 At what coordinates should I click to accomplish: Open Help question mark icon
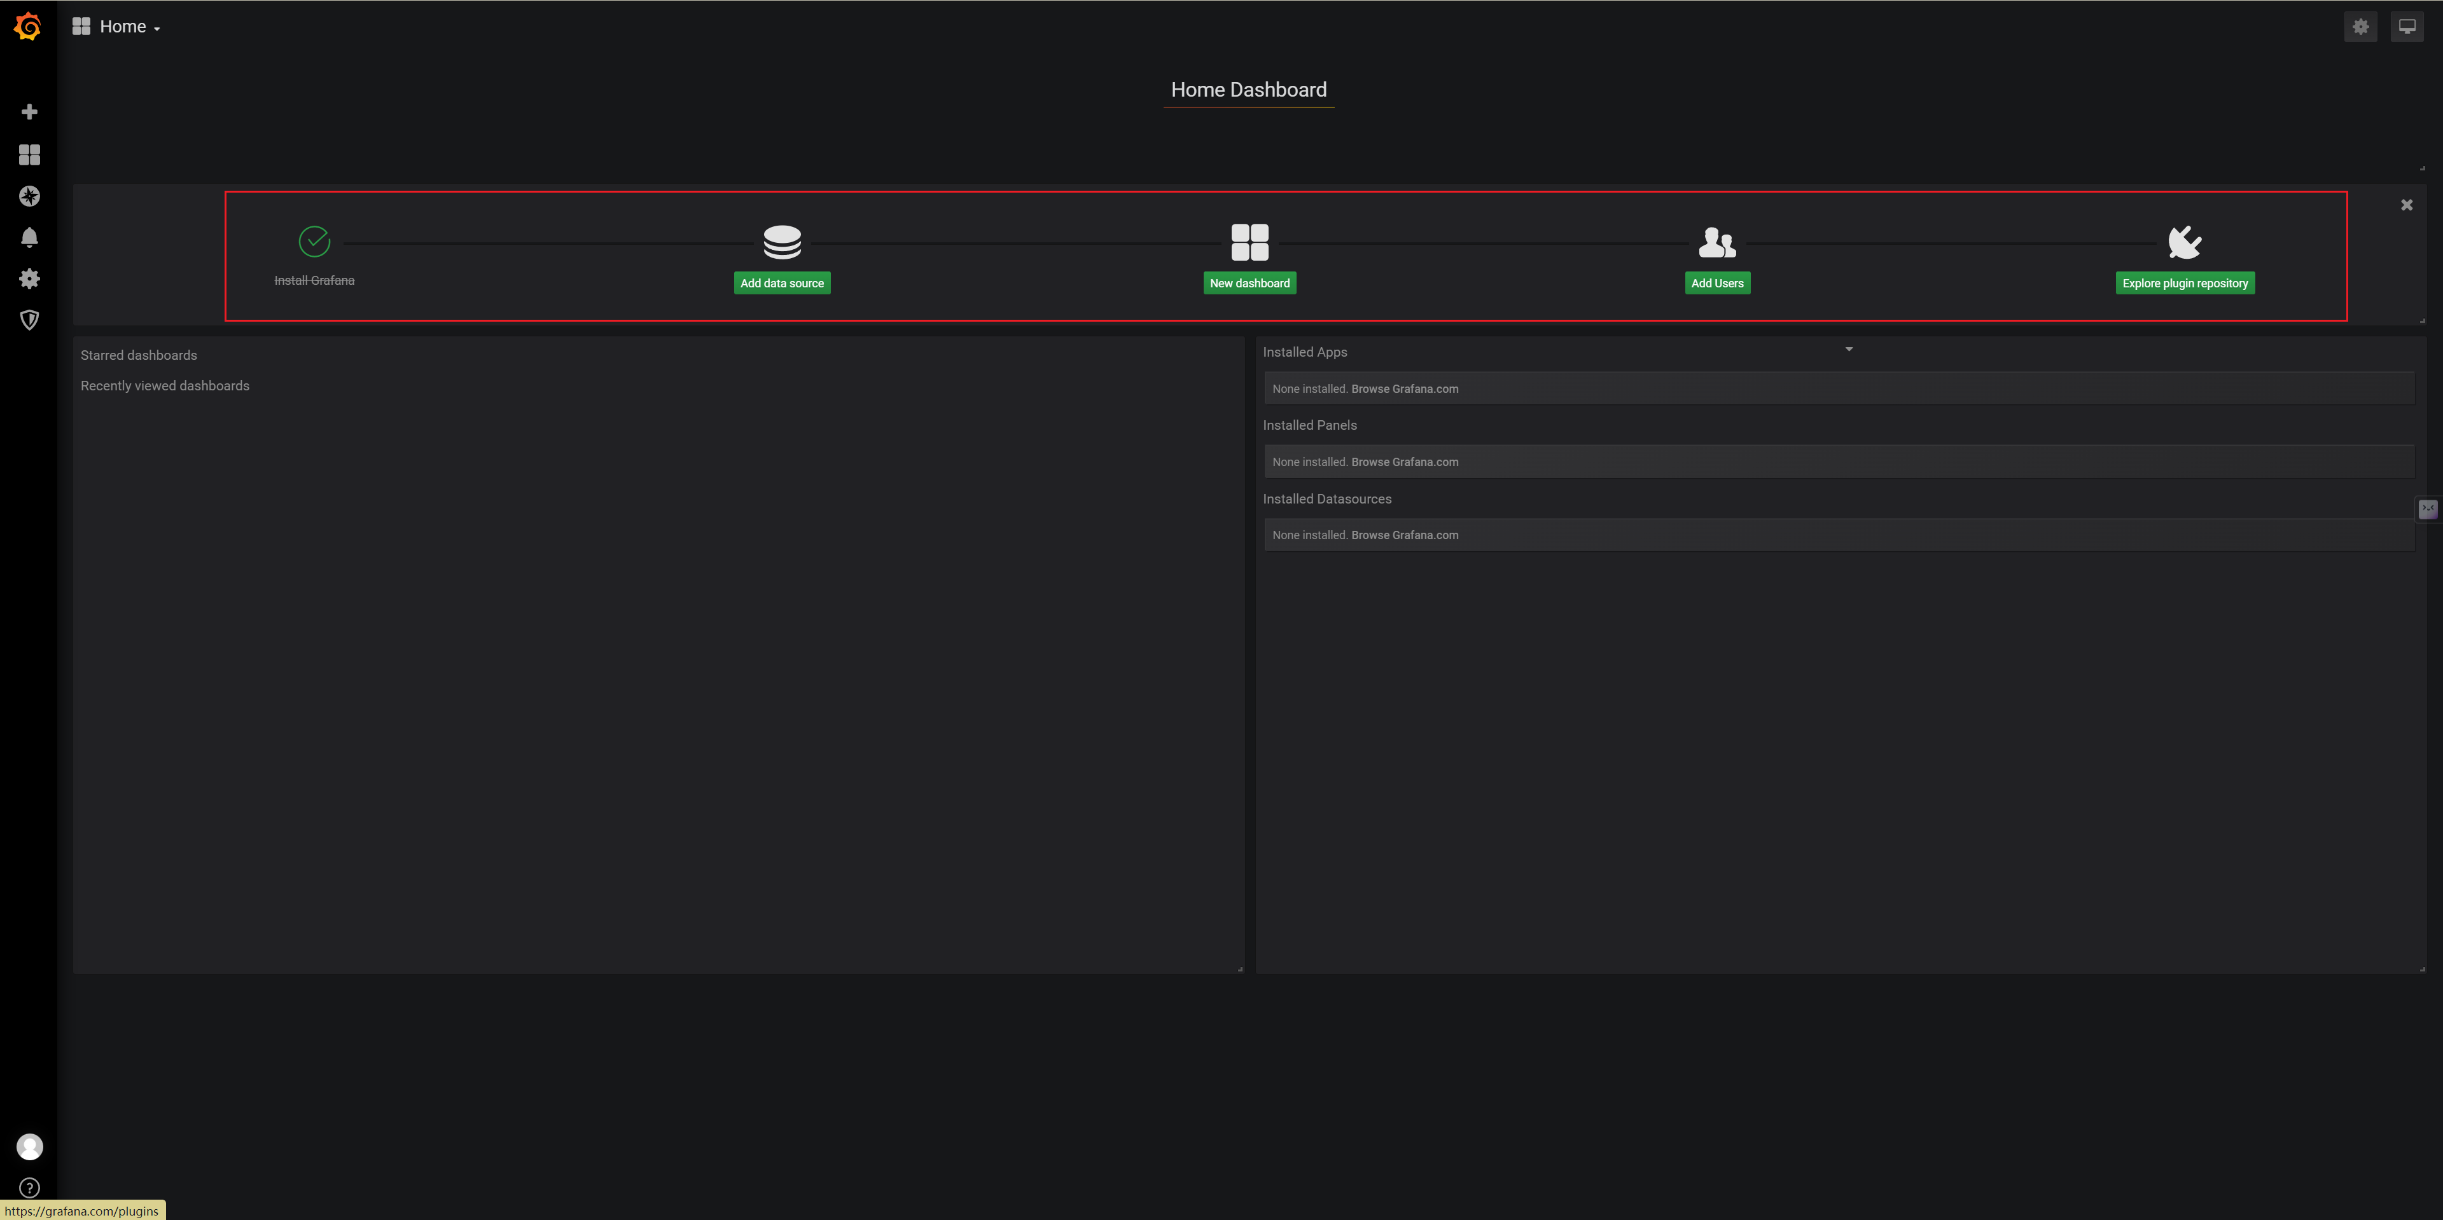tap(29, 1188)
